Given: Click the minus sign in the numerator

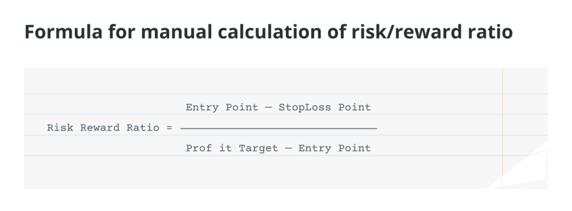Looking at the screenshot, I should [268, 107].
